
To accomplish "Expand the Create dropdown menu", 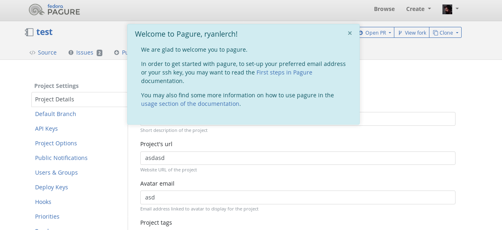I will point(418,9).
